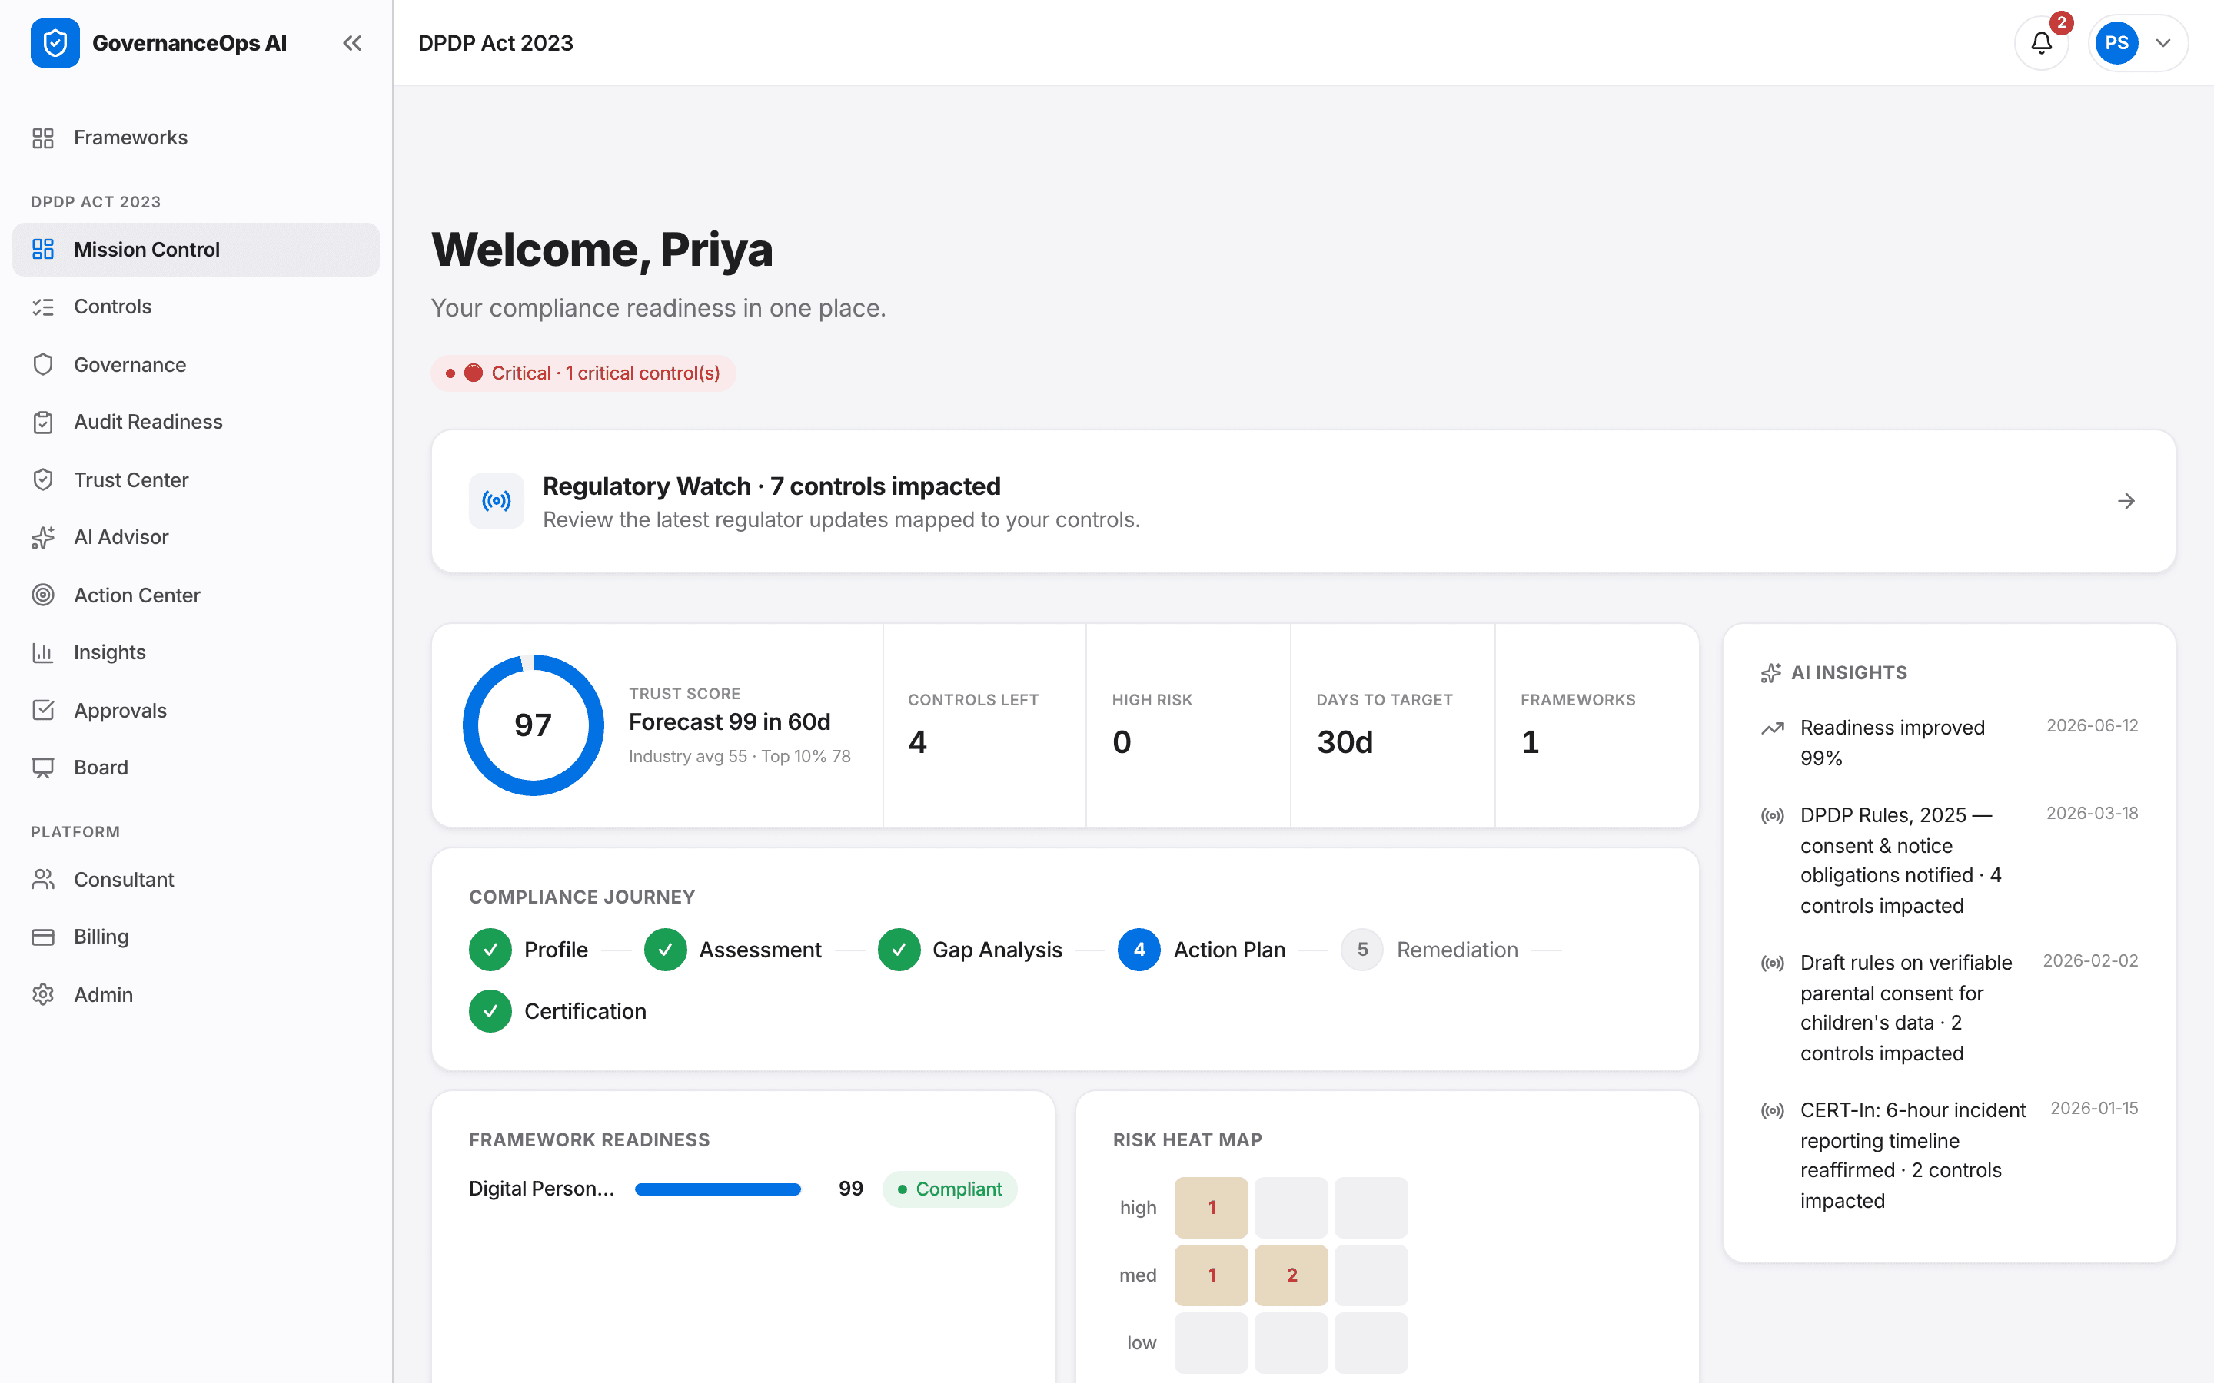The width and height of the screenshot is (2214, 1383).
Task: Navigate to Trust Center
Action: [x=196, y=480]
